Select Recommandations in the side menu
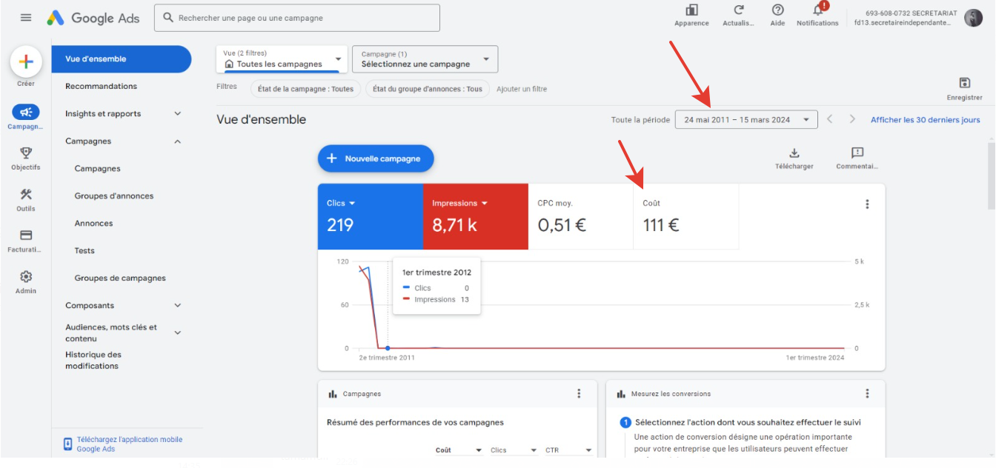 coord(101,86)
